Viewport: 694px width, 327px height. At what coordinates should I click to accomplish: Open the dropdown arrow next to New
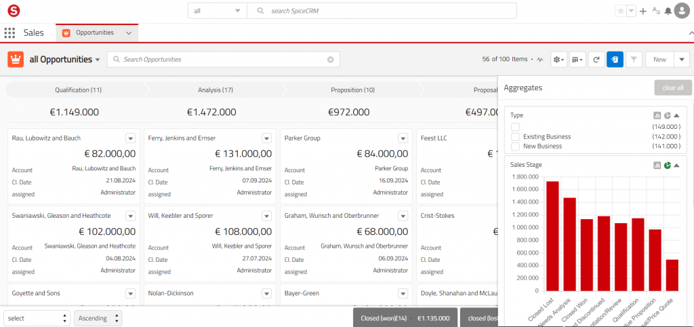click(x=682, y=60)
